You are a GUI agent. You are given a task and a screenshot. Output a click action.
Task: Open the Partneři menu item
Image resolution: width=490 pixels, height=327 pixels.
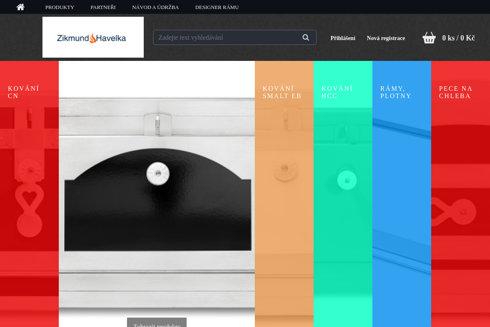coord(103,7)
